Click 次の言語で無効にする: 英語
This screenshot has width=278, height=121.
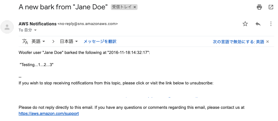pyautogui.click(x=238, y=42)
